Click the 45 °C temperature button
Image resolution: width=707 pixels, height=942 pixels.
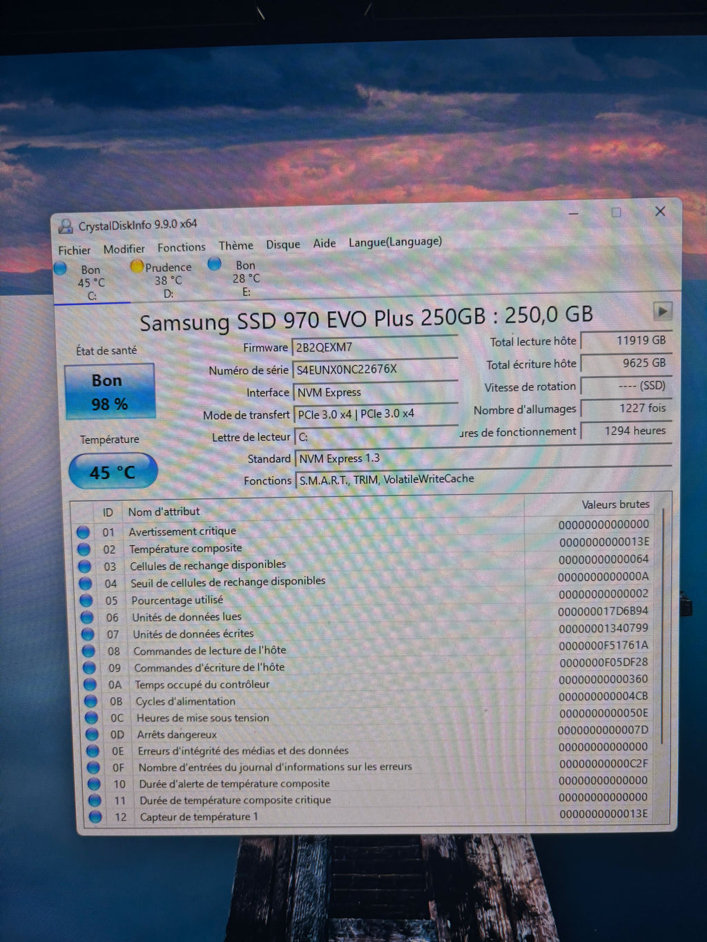pos(113,471)
